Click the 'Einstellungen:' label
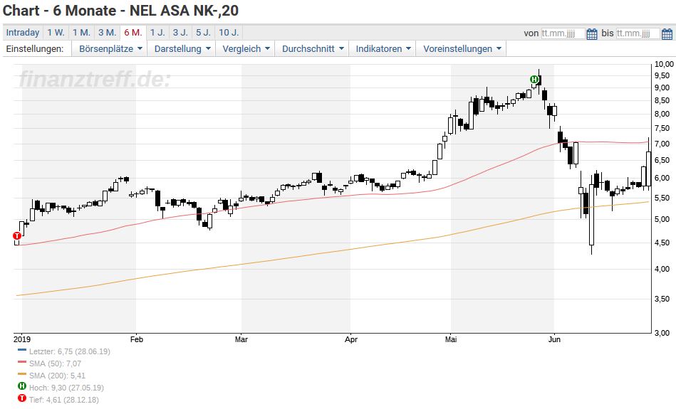 [35, 48]
